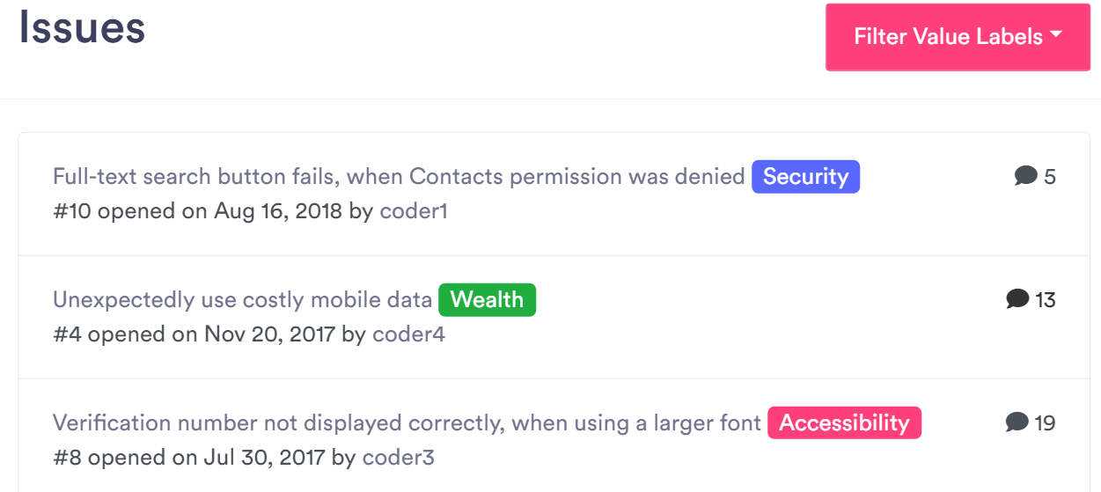Open 'Unexpectedly use costly mobile data' issue
The image size is (1101, 492).
click(242, 300)
